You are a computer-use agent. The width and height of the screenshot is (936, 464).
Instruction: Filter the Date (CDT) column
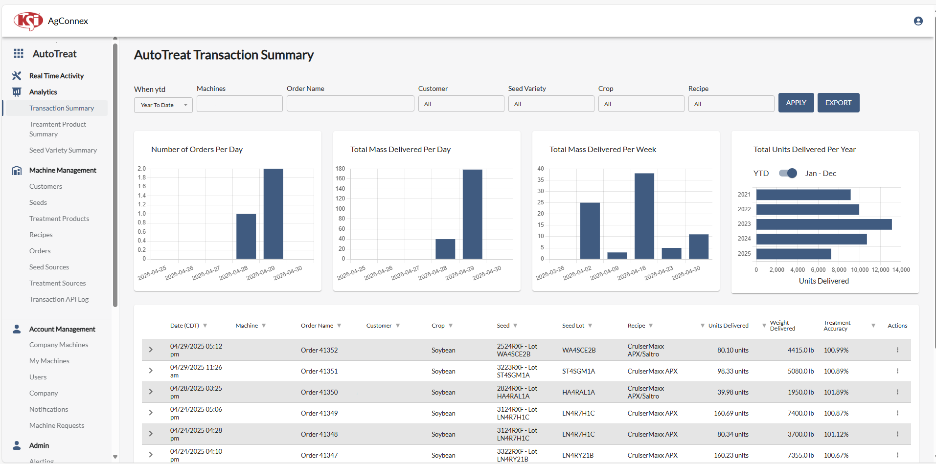(205, 326)
